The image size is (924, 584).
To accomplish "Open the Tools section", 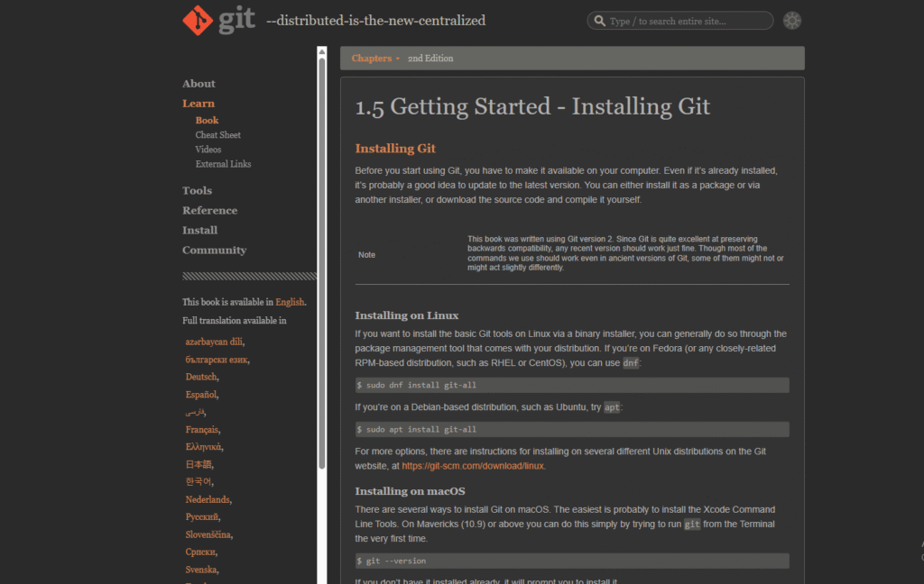I will point(197,190).
